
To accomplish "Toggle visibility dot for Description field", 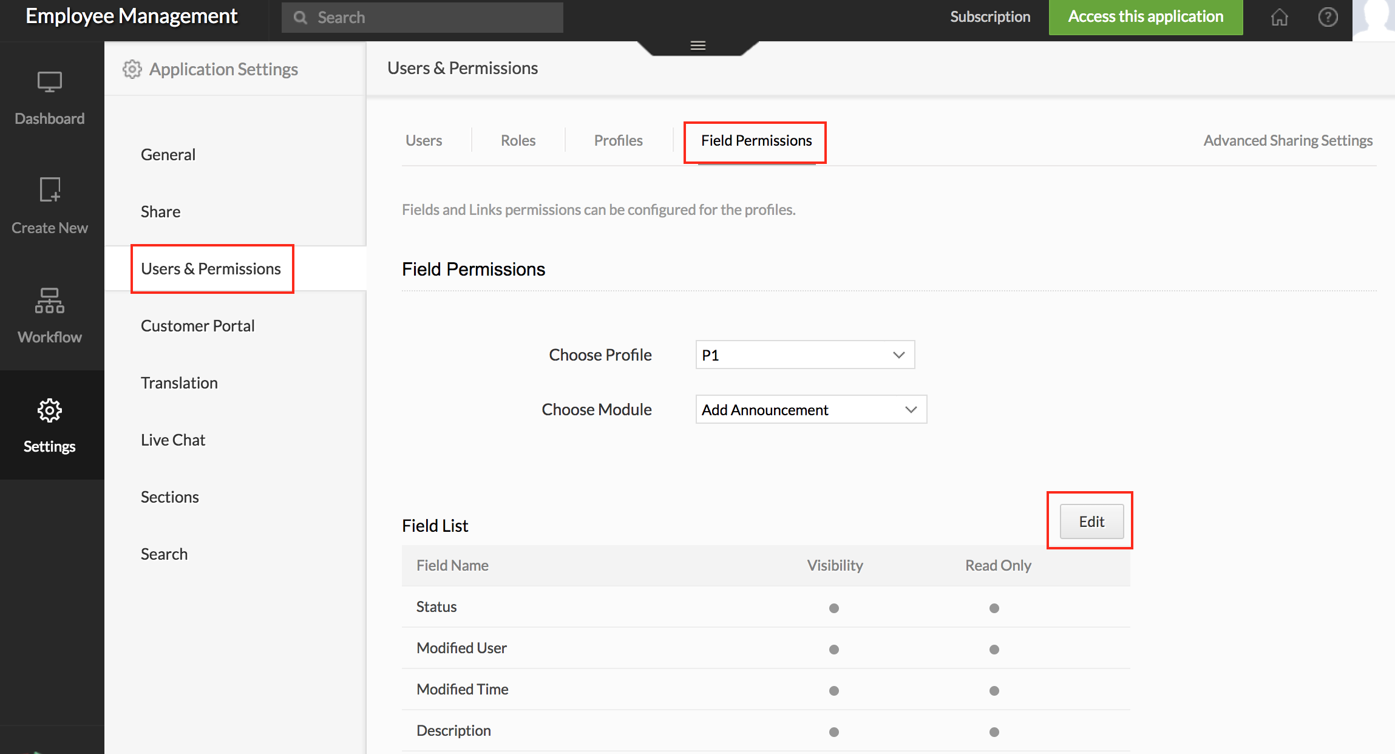I will 834,732.
